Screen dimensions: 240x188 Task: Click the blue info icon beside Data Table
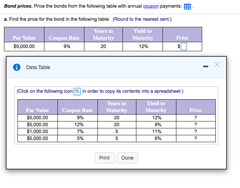17,67
